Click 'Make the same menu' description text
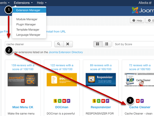This screenshot has height=116, width=154. point(21,114)
